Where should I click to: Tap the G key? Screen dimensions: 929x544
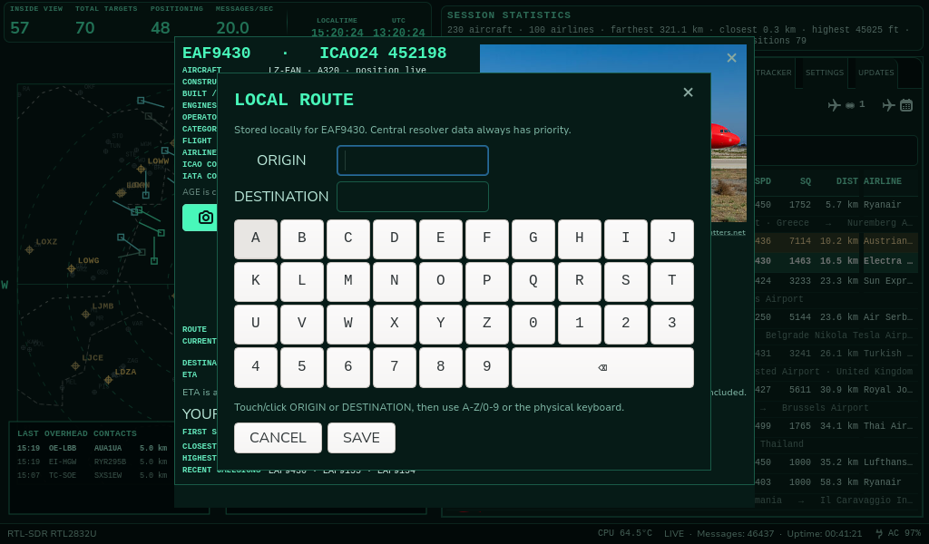coord(533,239)
